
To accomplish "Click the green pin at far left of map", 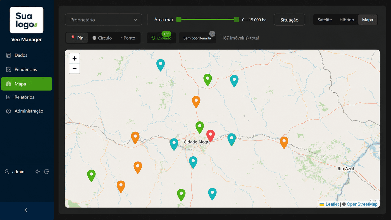I will (91, 176).
